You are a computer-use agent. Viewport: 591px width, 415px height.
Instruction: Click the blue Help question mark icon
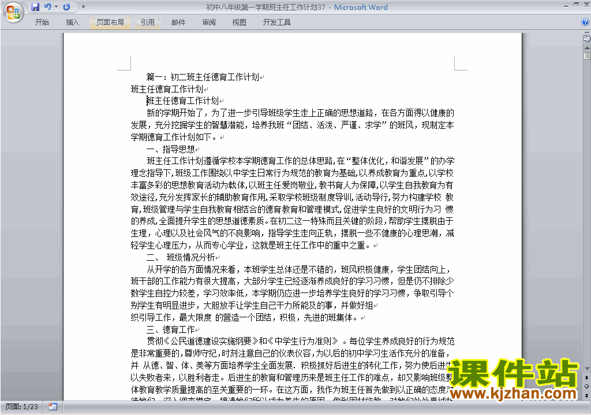click(x=585, y=23)
